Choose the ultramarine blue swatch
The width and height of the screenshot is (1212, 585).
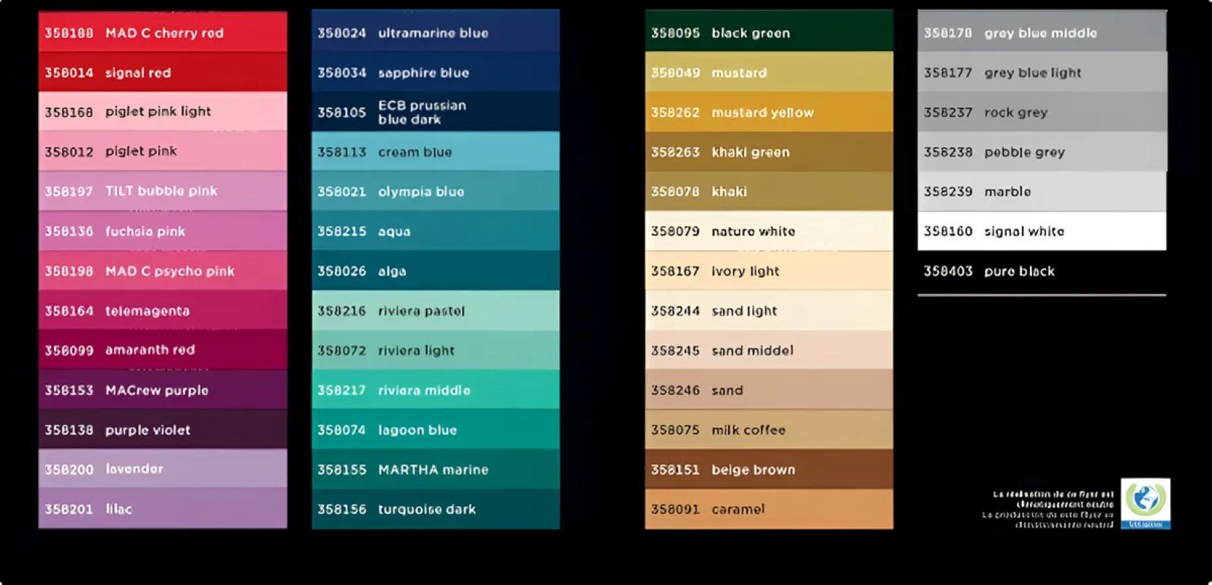(435, 33)
